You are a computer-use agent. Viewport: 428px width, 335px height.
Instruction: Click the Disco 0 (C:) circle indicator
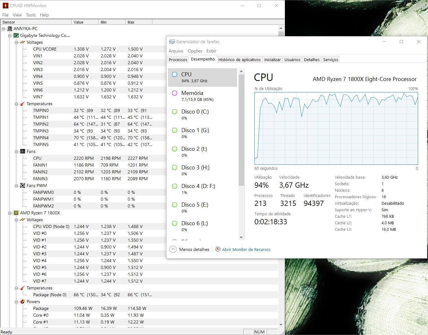[174, 112]
